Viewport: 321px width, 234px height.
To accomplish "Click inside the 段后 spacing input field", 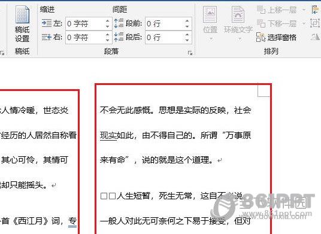I will click(x=165, y=38).
